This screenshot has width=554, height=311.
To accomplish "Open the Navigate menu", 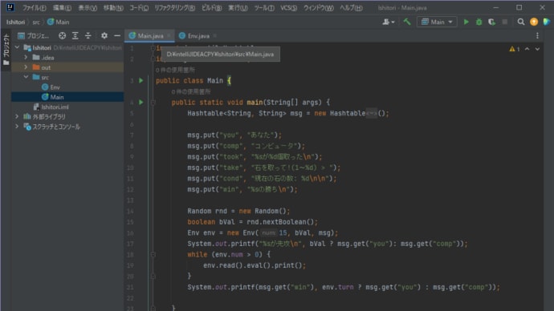I will (113, 8).
